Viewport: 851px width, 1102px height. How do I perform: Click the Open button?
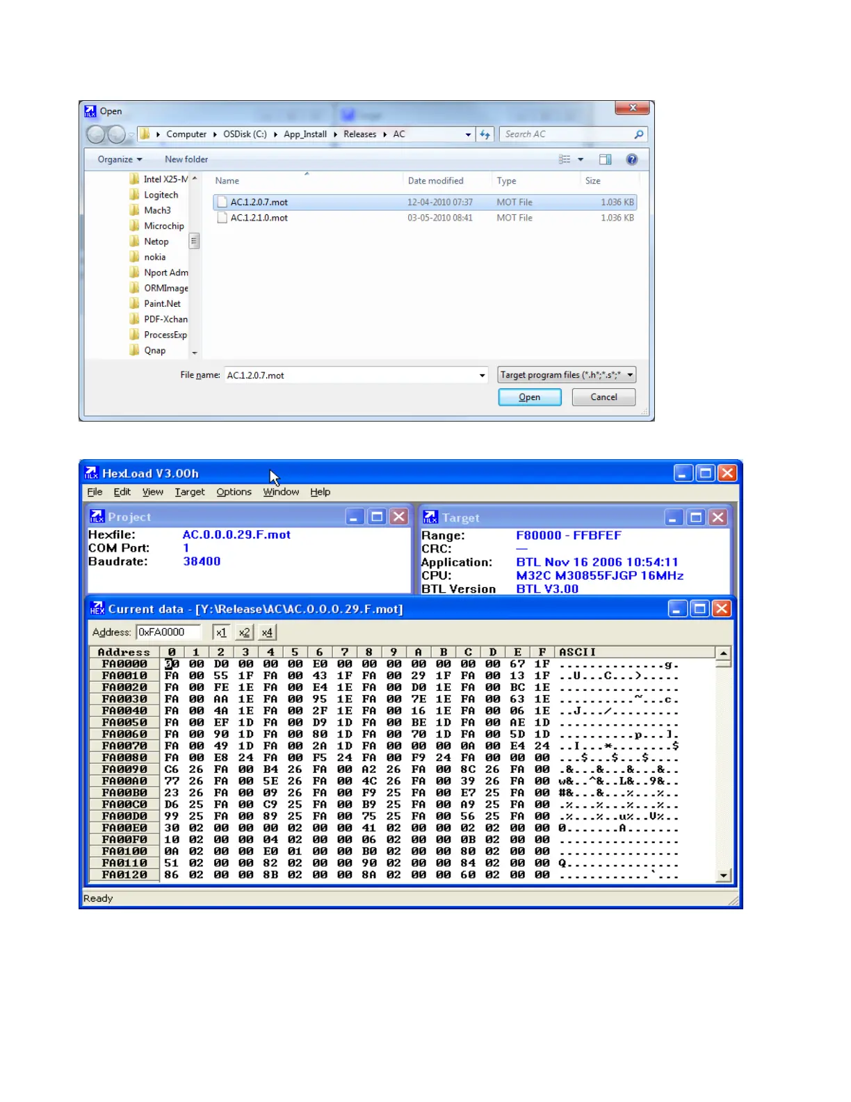coord(529,397)
